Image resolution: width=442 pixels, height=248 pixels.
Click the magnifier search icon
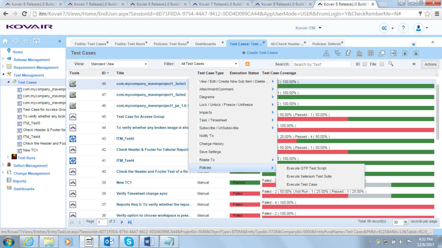(391, 64)
